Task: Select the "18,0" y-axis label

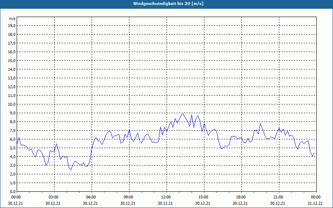Action: 12,35
